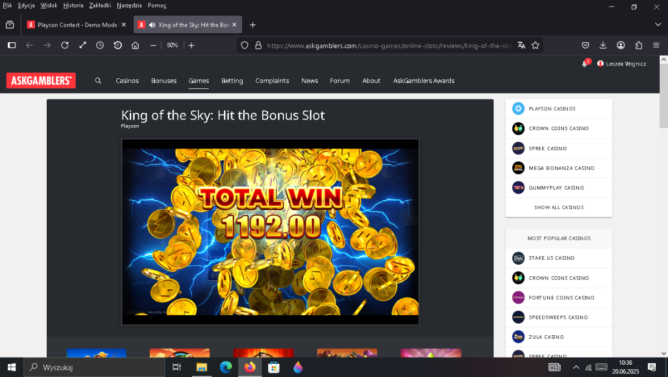Open the Forum nav link
This screenshot has height=377, width=668.
(x=340, y=81)
